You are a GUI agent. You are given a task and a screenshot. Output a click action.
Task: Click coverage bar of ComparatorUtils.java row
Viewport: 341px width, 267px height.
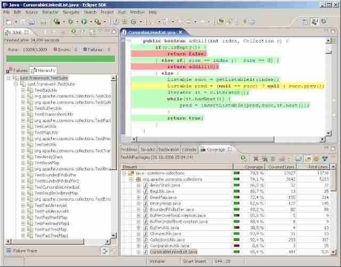(x=237, y=246)
